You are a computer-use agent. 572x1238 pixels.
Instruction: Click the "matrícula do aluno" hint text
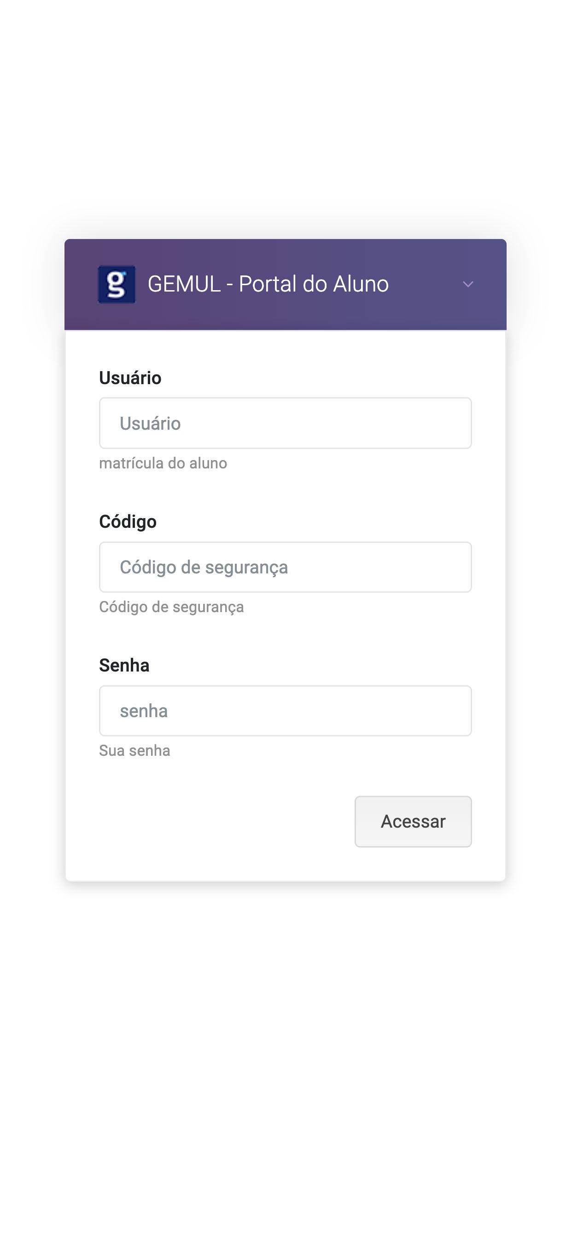click(x=163, y=463)
